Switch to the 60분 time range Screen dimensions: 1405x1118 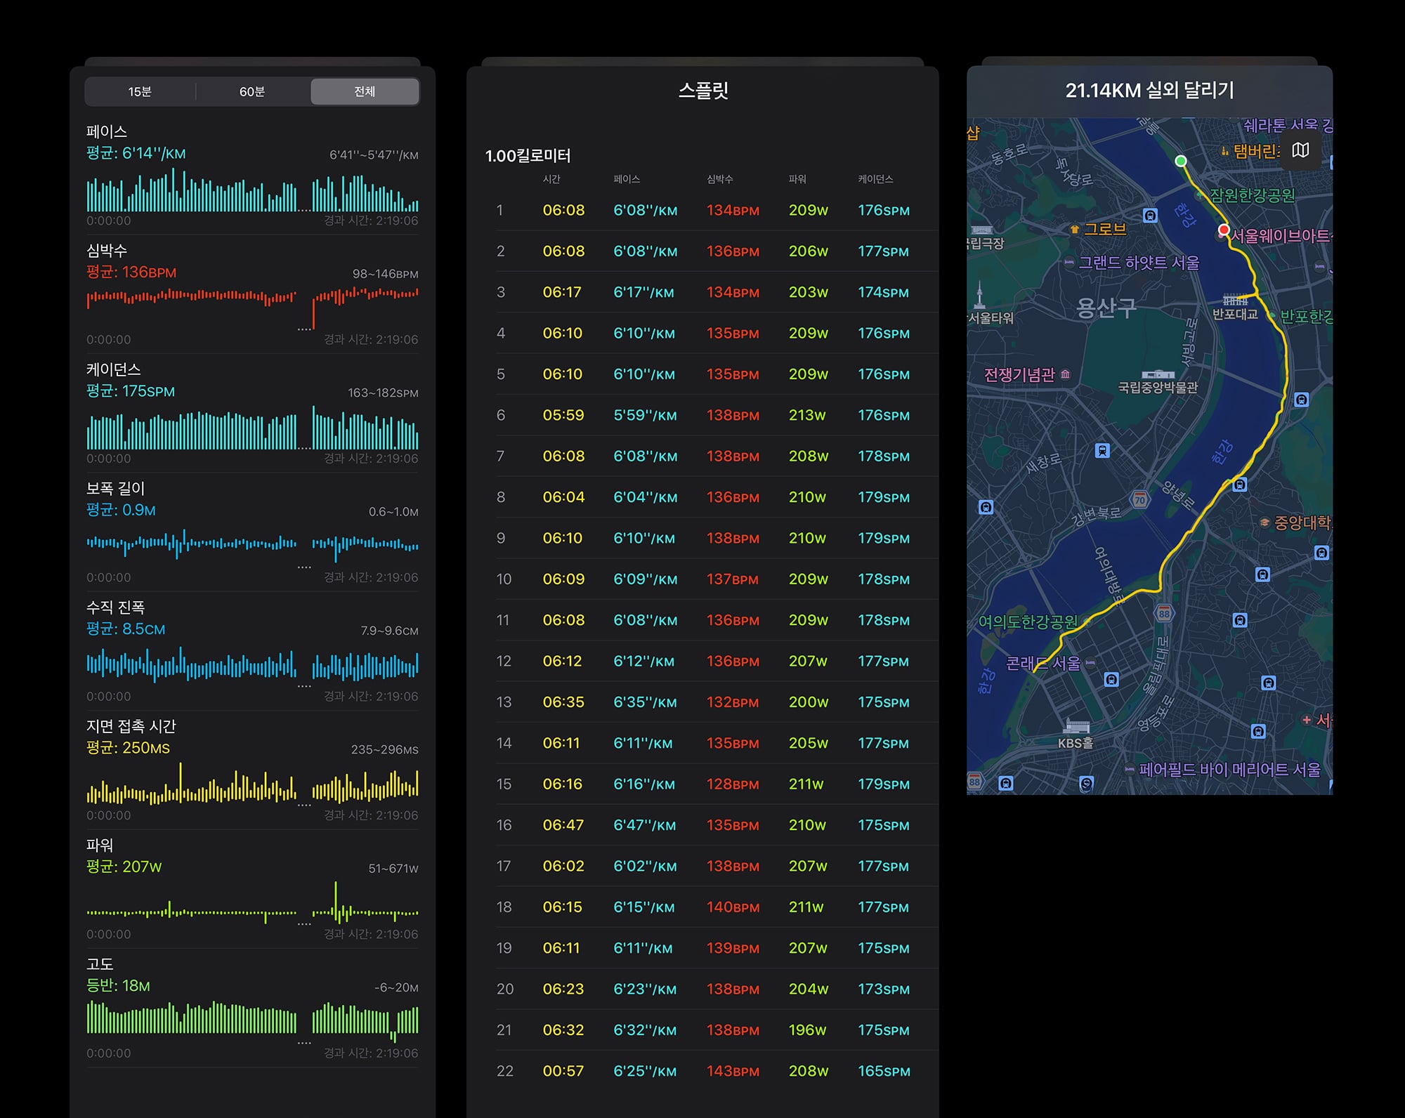tap(251, 91)
